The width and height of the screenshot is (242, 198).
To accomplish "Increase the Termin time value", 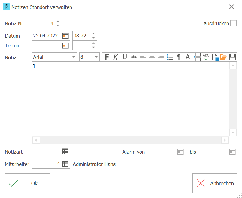I will click(93, 43).
